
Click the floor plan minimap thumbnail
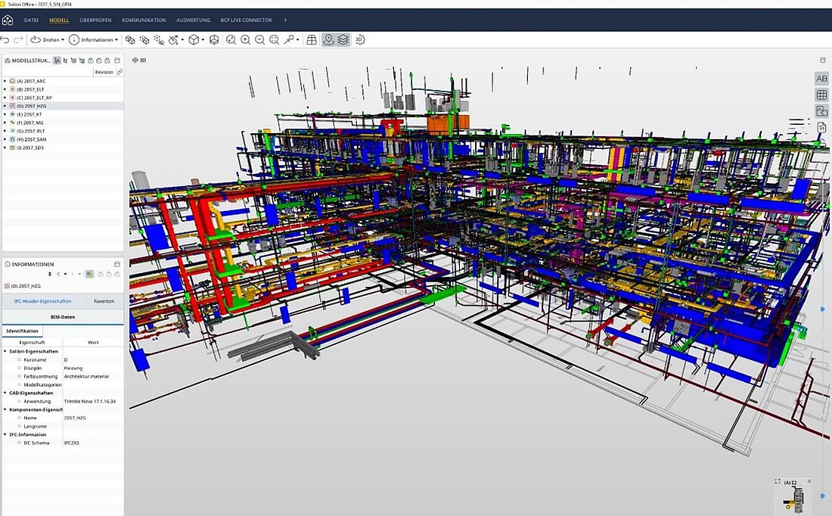(x=793, y=499)
